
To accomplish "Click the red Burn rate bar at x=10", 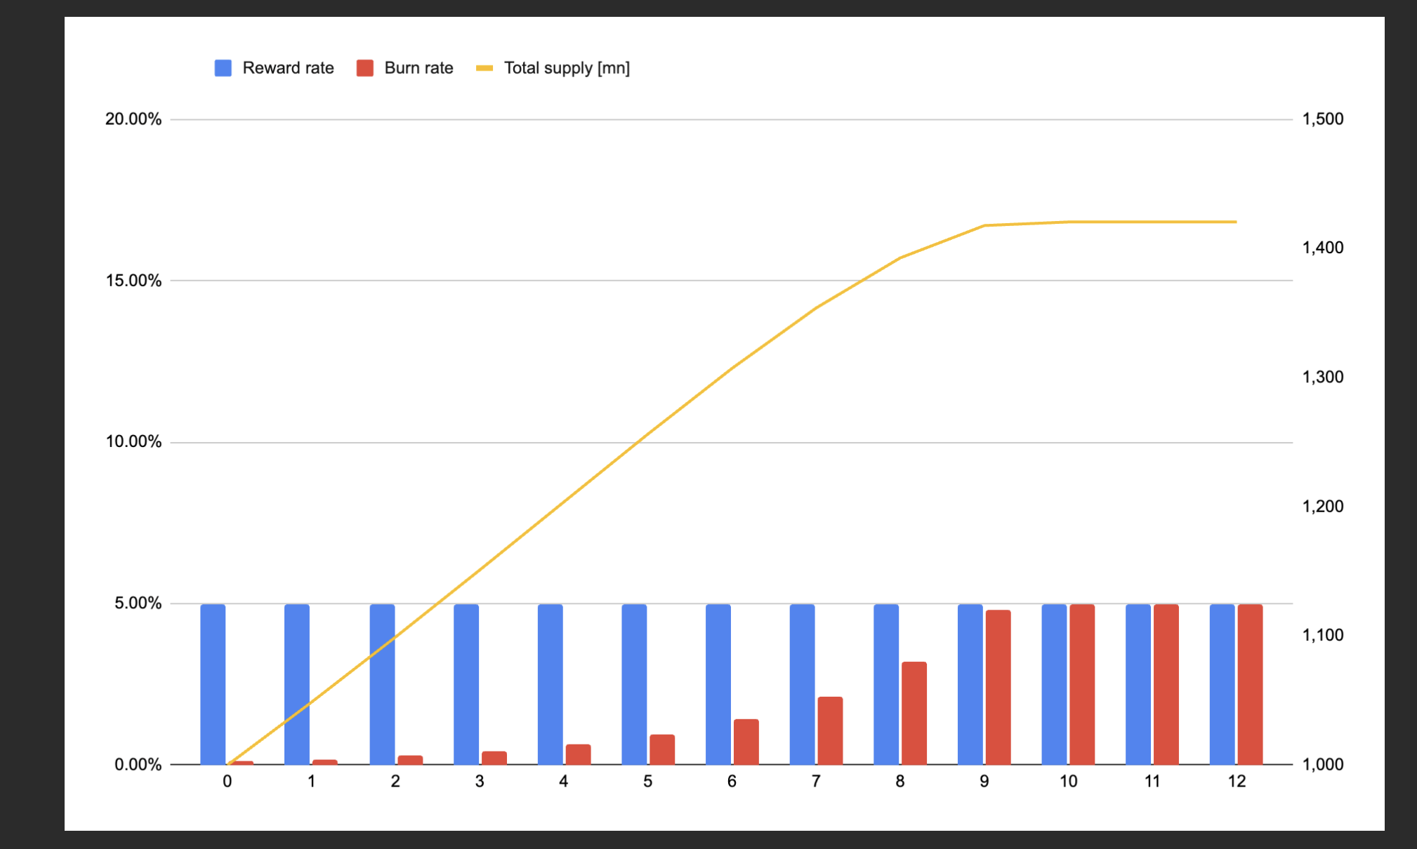I will (1082, 684).
